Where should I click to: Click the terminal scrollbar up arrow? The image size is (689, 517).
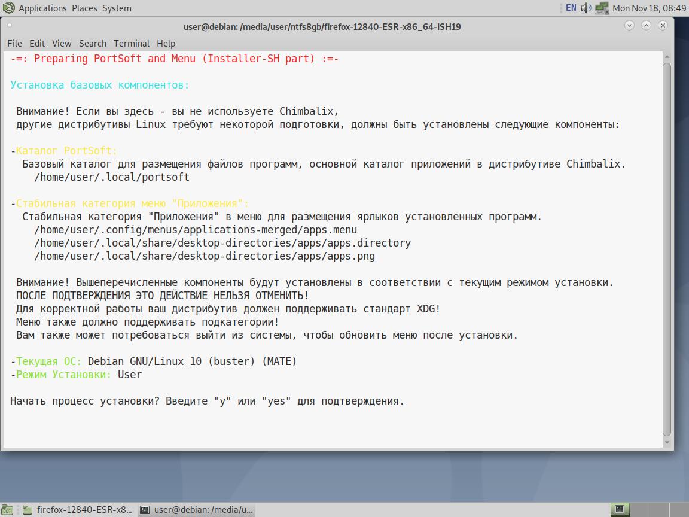click(x=667, y=57)
